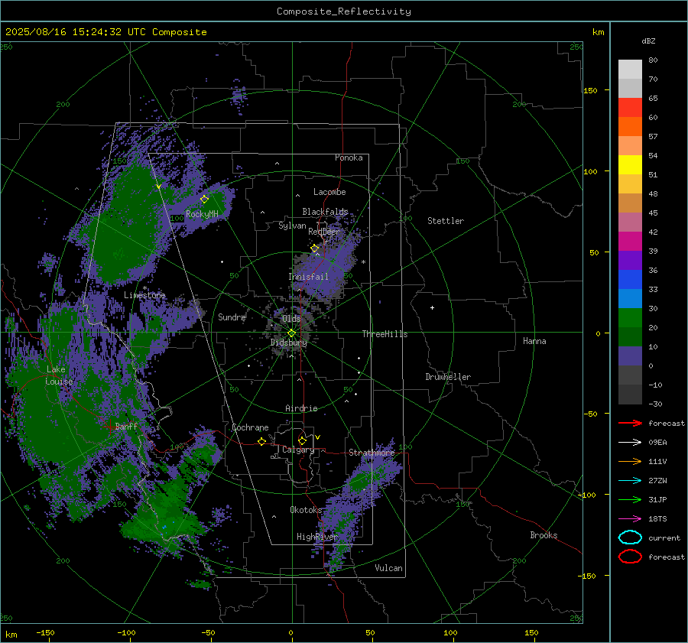Viewport: 688px width, 643px height.
Task: Click the Stettler town label
Action: [x=446, y=221]
